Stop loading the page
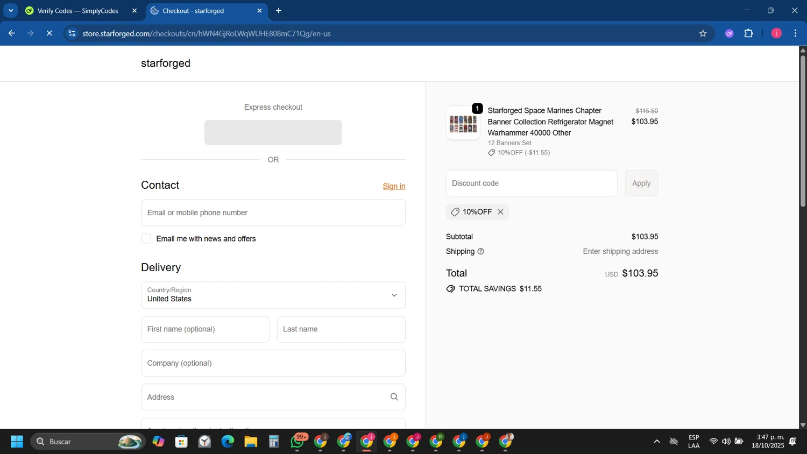 click(x=49, y=33)
